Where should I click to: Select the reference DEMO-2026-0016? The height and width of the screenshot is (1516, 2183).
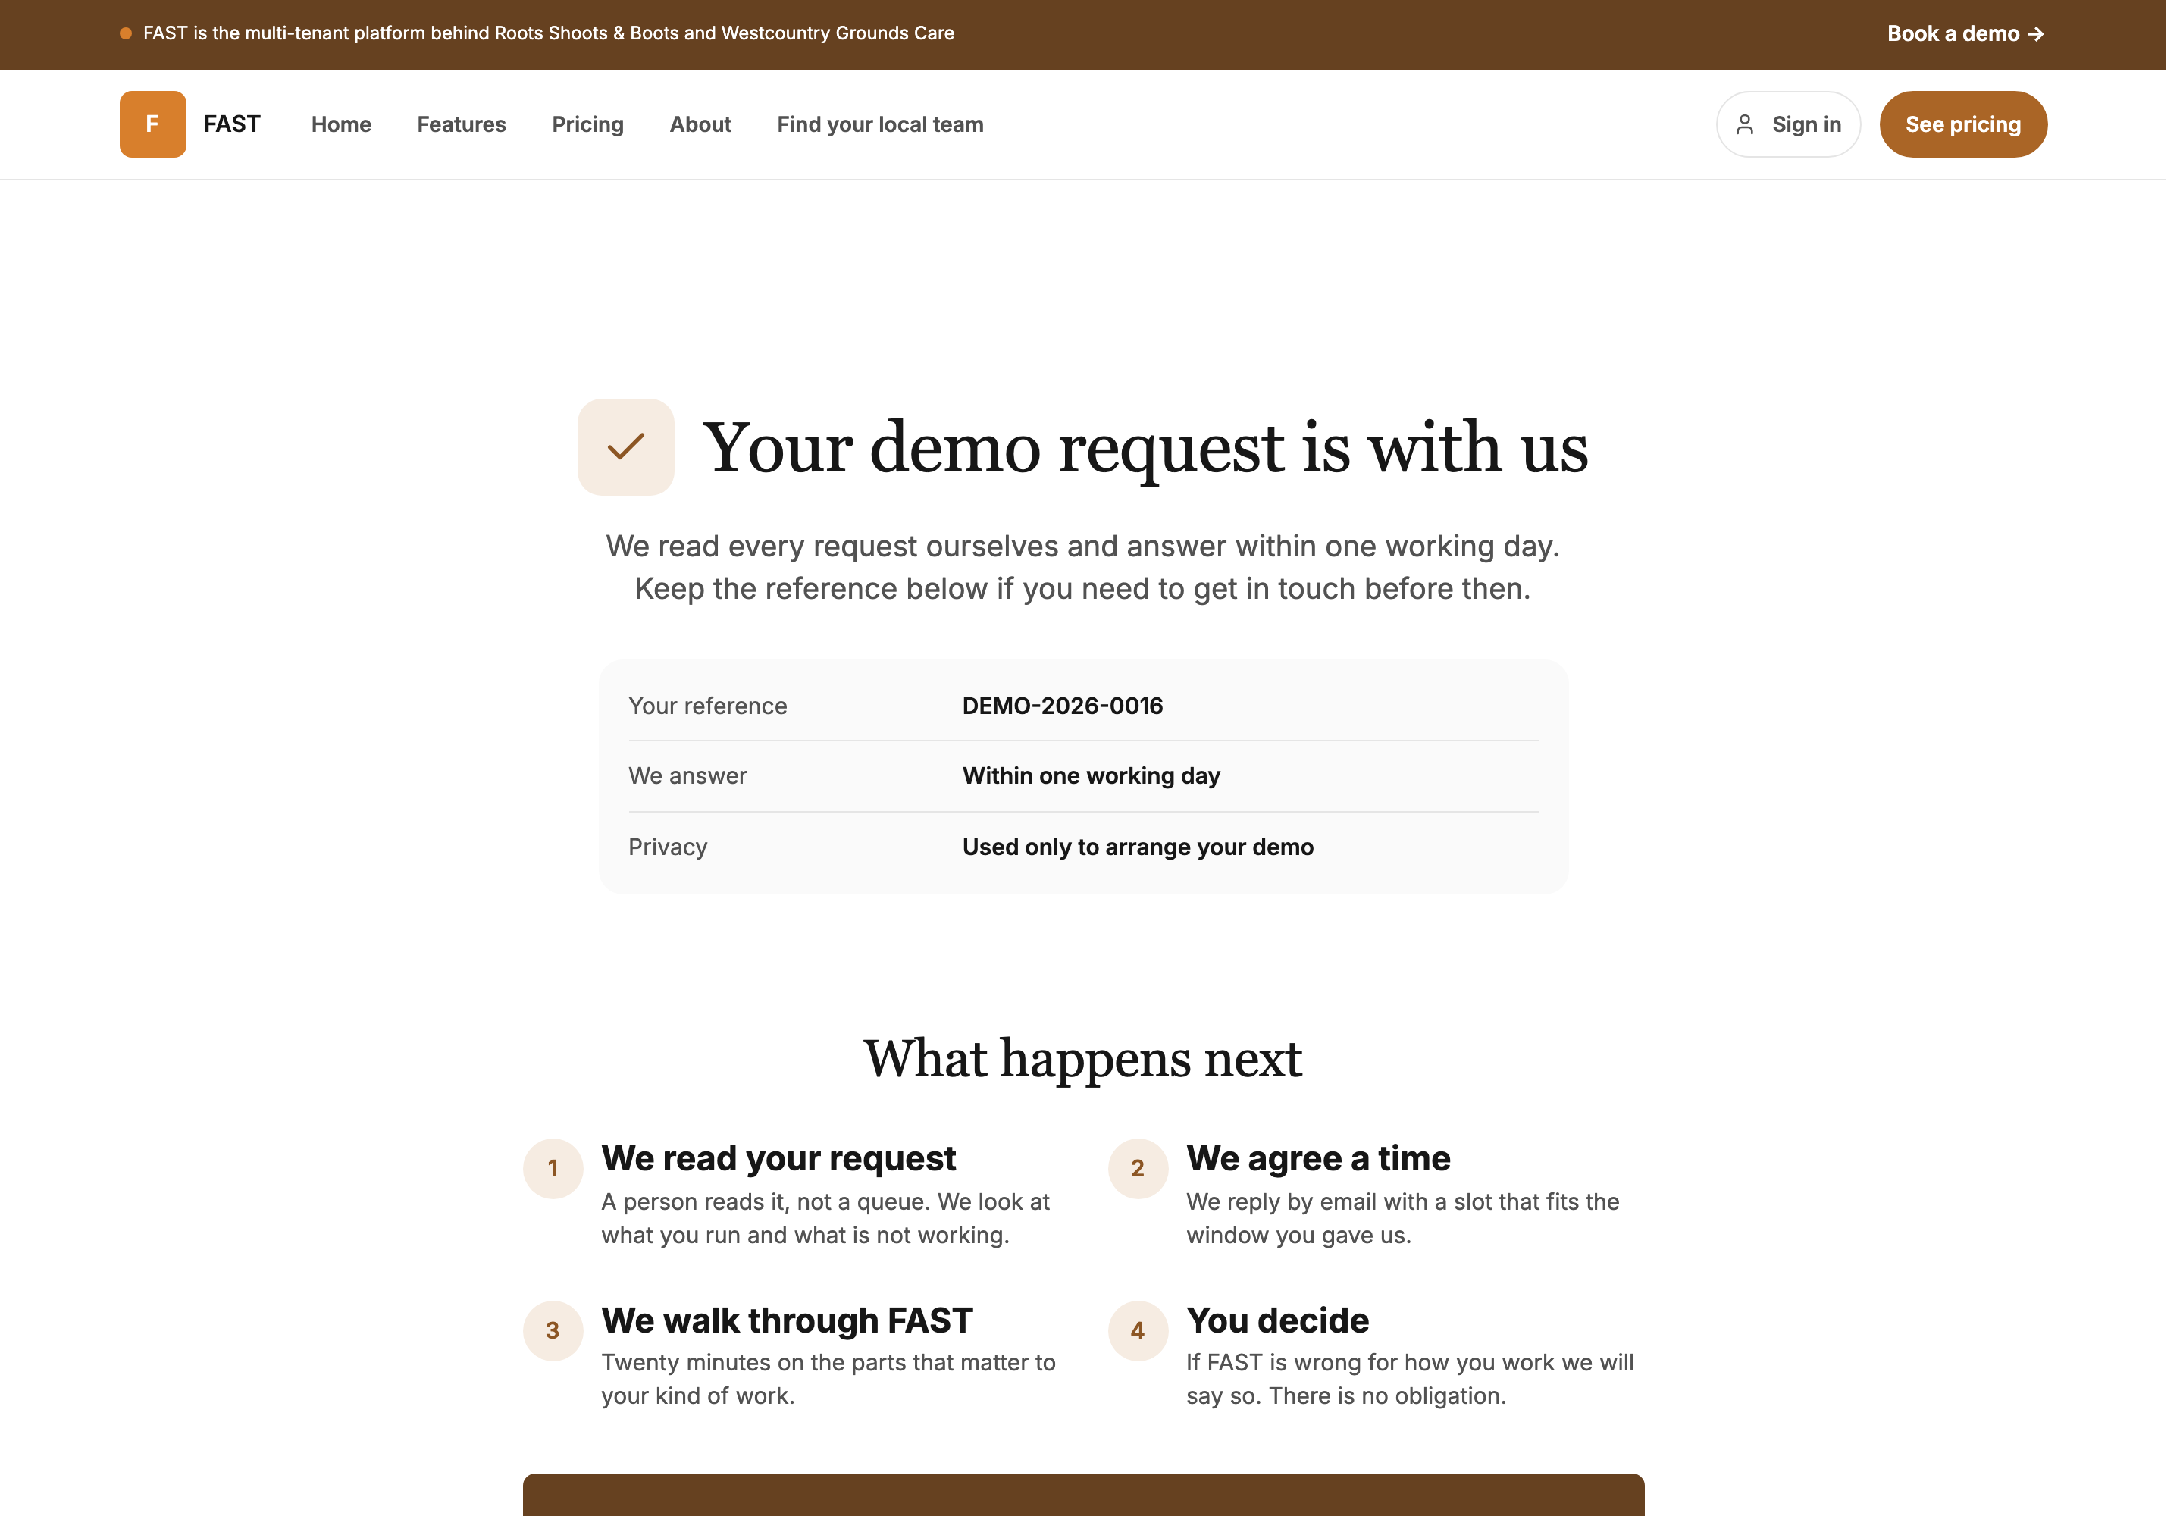(1062, 706)
